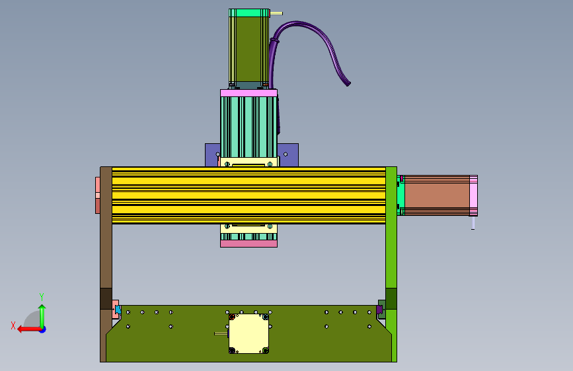Select the olive stepper motor body on top
This screenshot has height=371, width=573.
248,50
